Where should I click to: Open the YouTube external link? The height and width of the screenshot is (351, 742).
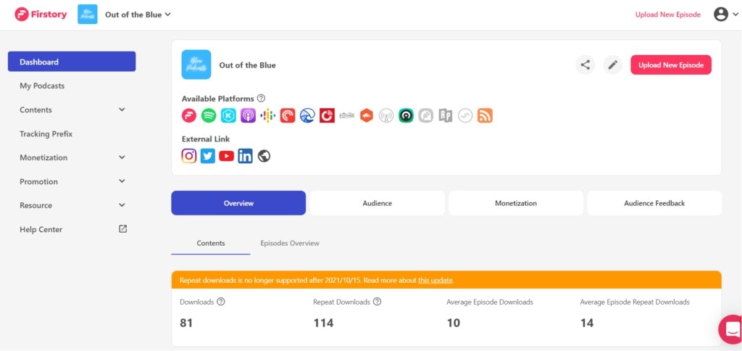(x=227, y=155)
